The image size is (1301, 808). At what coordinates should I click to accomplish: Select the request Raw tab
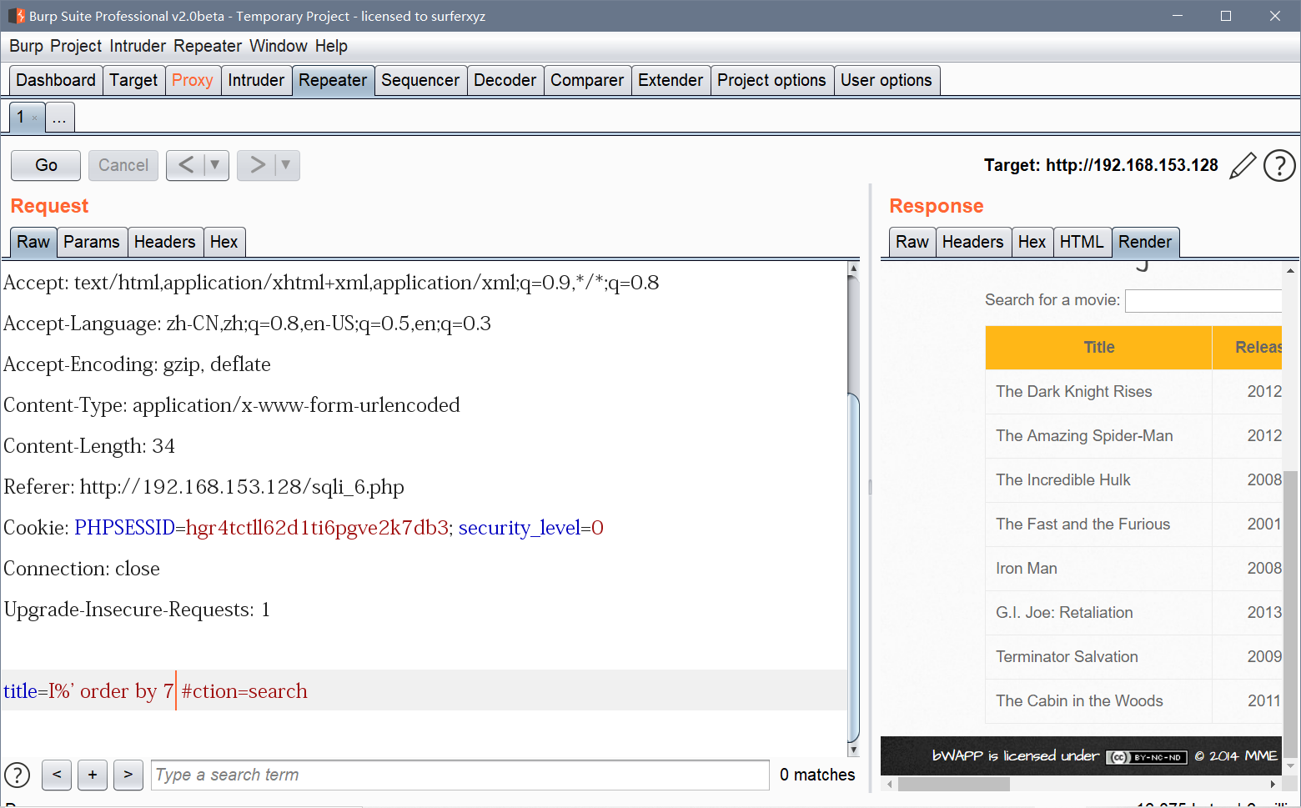coord(33,242)
